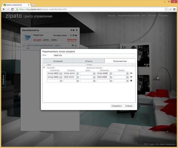
Task: Go back using the browser back arrow
Action: click(x=4, y=9)
